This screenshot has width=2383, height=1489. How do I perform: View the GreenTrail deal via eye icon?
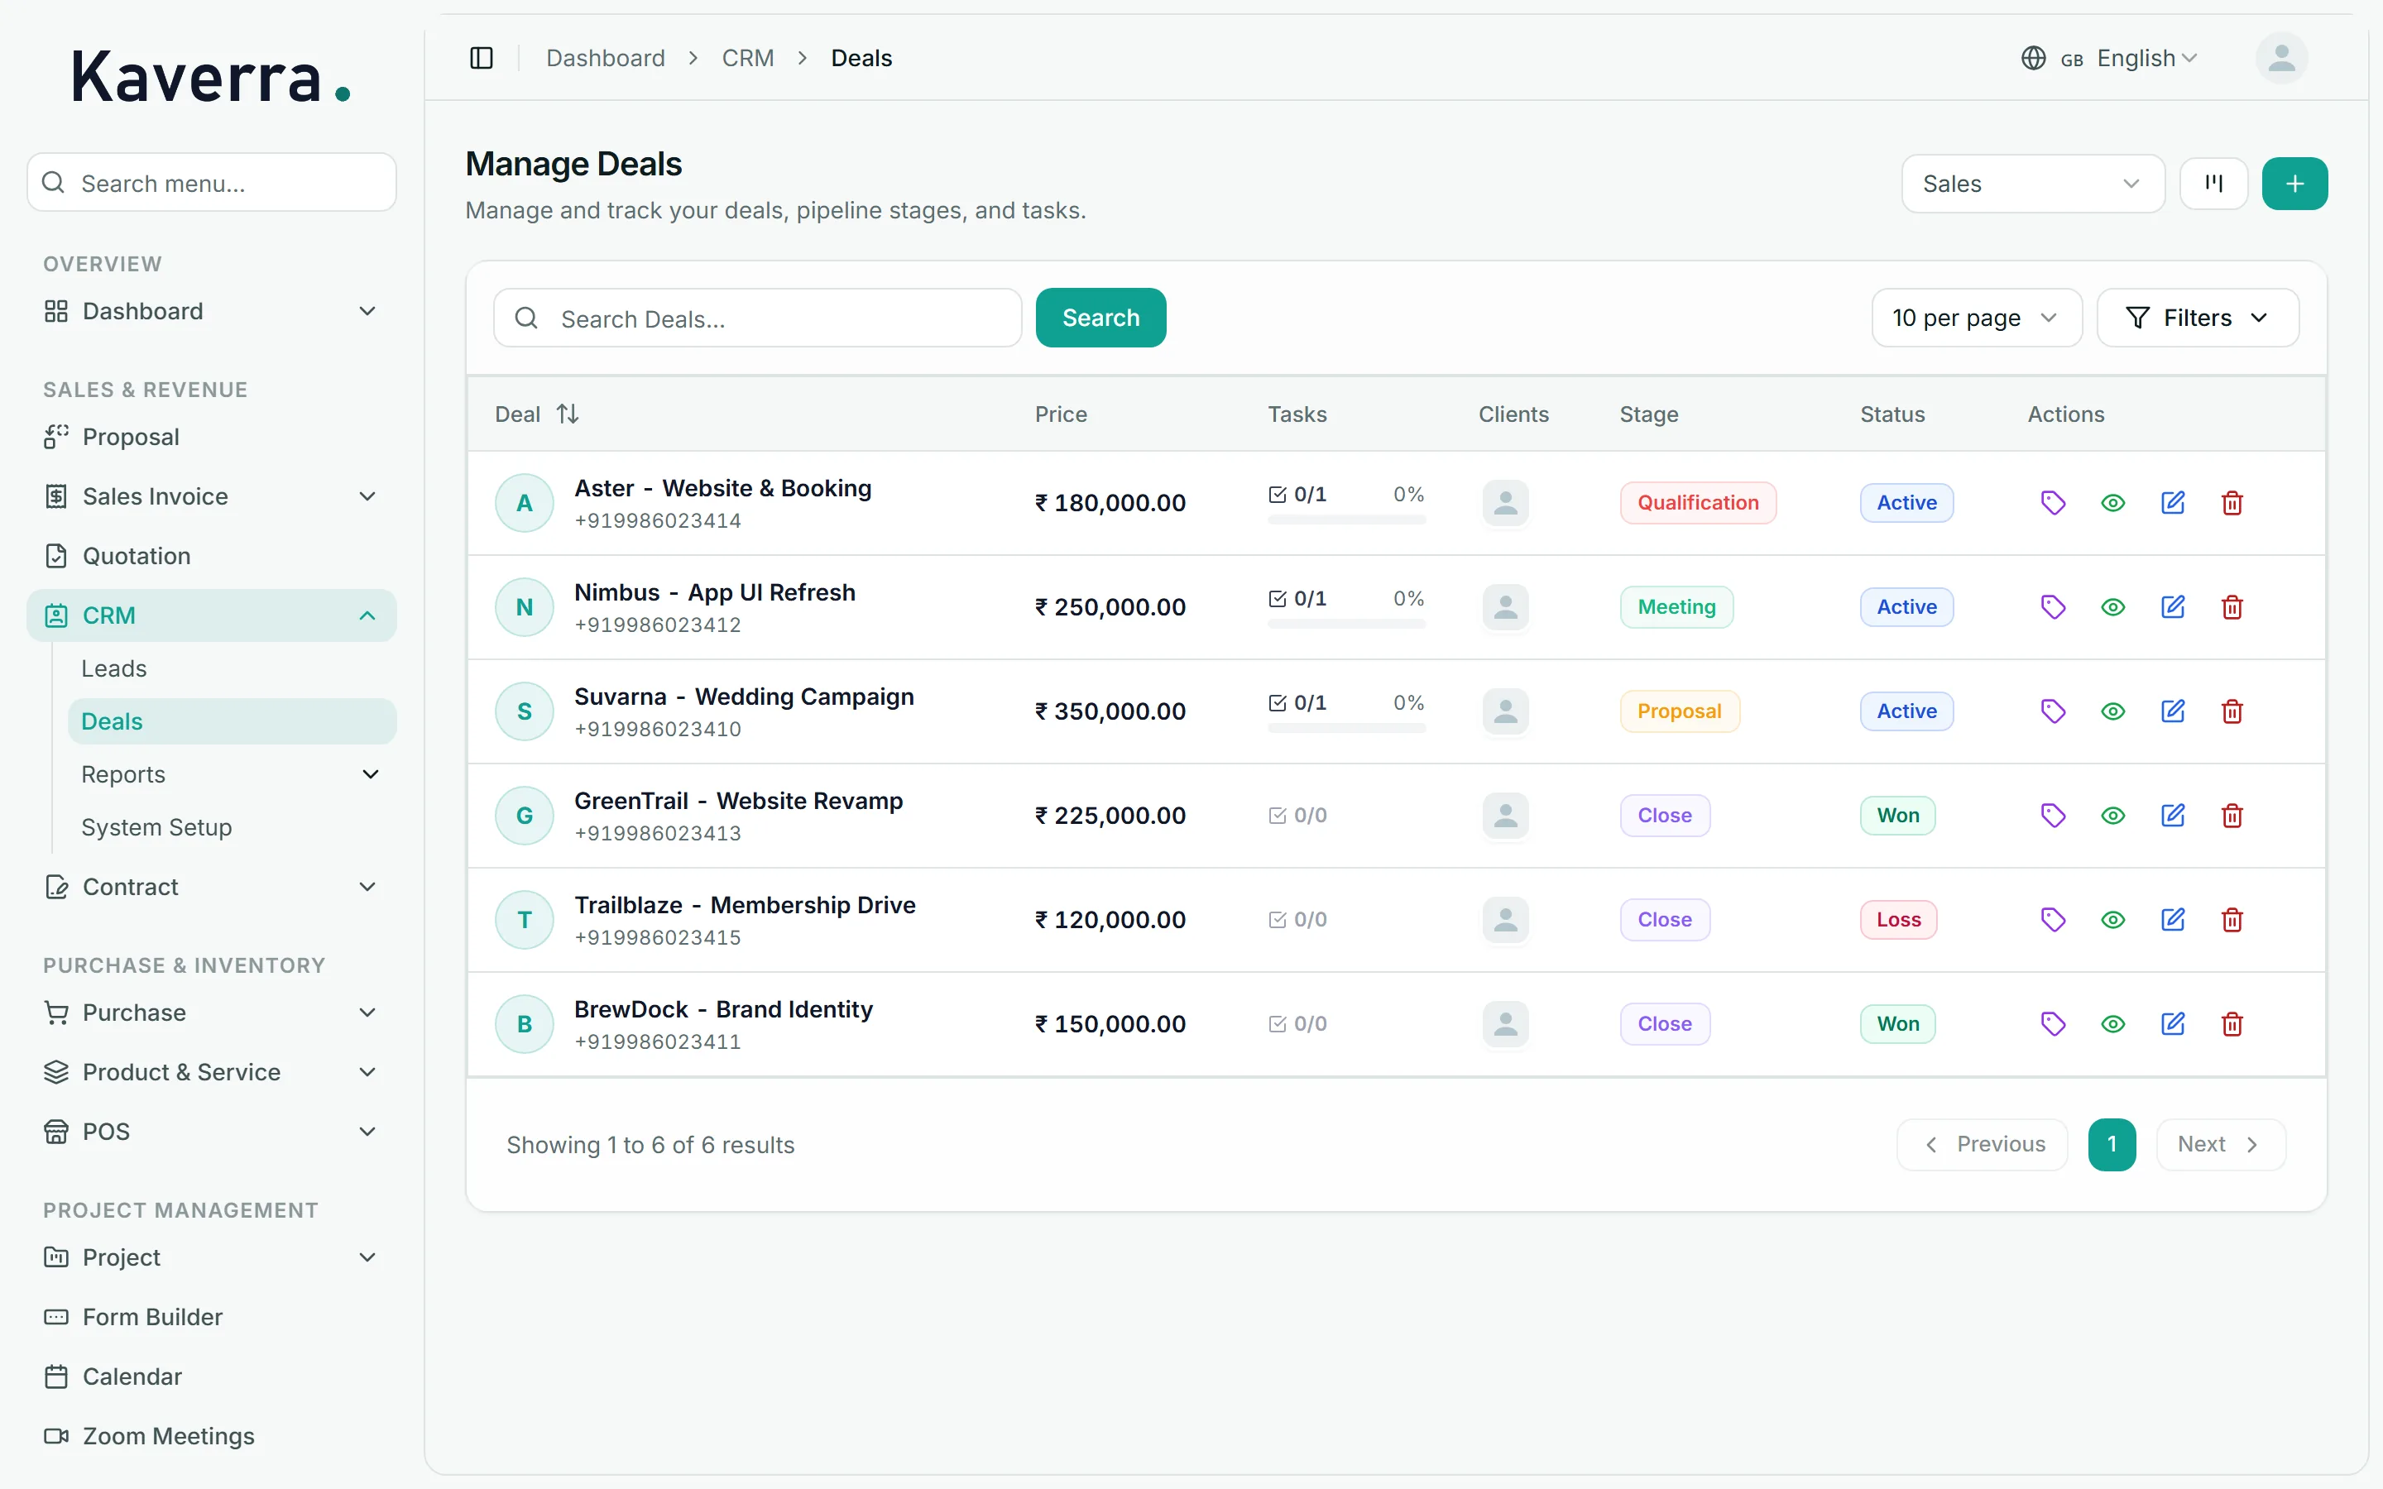click(2113, 816)
